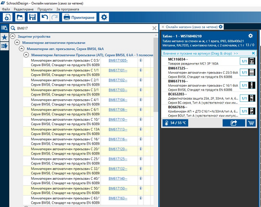The height and width of the screenshot is (207, 261).
Task: Click the Влачене и пускане на артикул hint
Action: click(x=200, y=54)
